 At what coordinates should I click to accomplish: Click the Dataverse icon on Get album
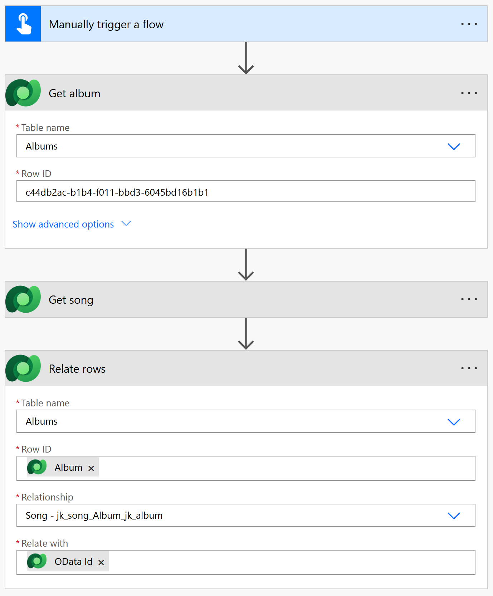pyautogui.click(x=23, y=93)
